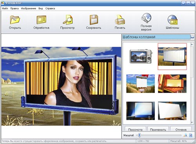Open the Файл menu
The width and height of the screenshot is (196, 144).
click(x=5, y=8)
